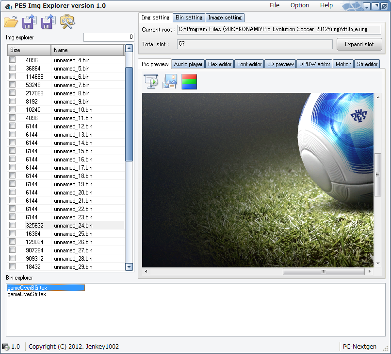
Task: Click the Name column header
Action: tap(87, 50)
